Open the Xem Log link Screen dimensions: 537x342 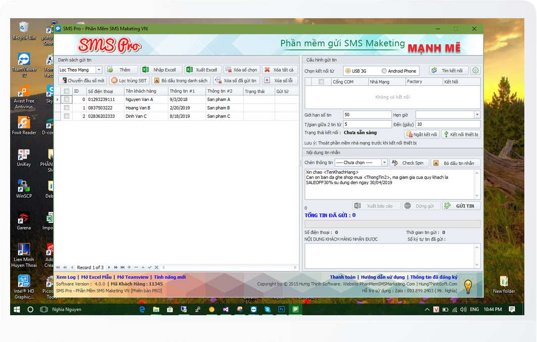pyautogui.click(x=66, y=277)
